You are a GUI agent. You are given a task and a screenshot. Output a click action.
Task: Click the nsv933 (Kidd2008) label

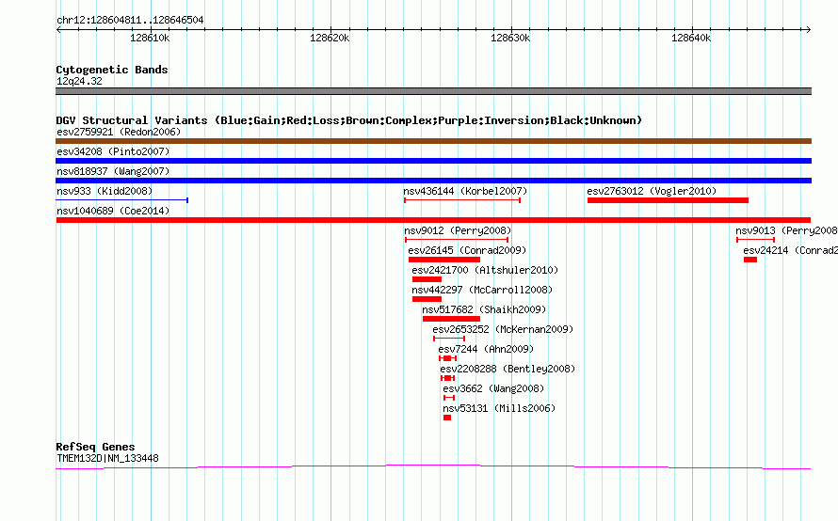tap(105, 191)
